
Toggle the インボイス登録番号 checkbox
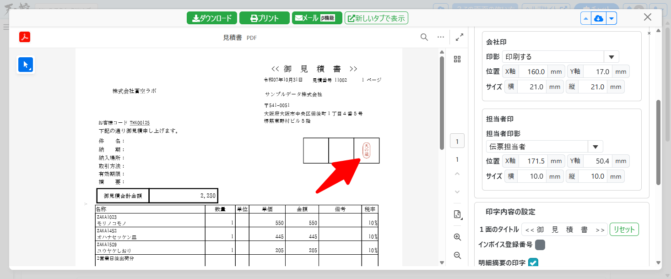click(x=540, y=245)
